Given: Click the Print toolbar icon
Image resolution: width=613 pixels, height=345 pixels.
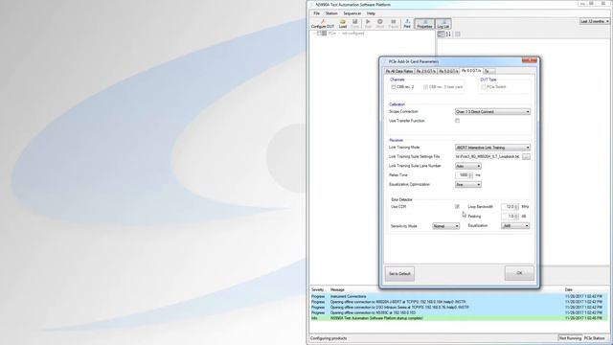Looking at the screenshot, I should [x=407, y=24].
